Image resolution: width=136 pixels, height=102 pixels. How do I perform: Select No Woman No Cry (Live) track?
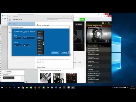pyautogui.click(x=98, y=74)
